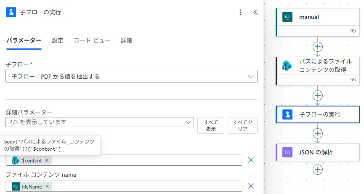This screenshot has width=364, height=194.
Task: Open the 子フロー selection dropdown
Action: (x=131, y=76)
